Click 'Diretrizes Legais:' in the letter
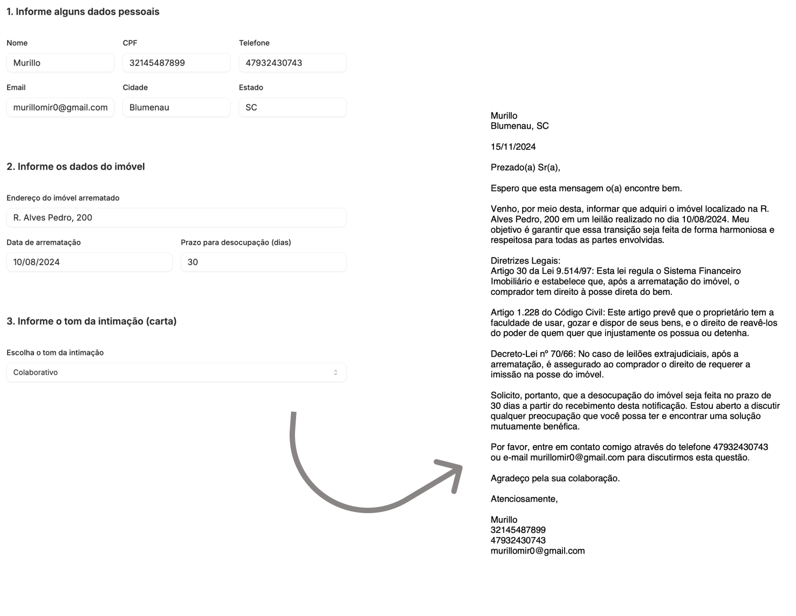Viewport: 796px width, 616px height. 525,261
